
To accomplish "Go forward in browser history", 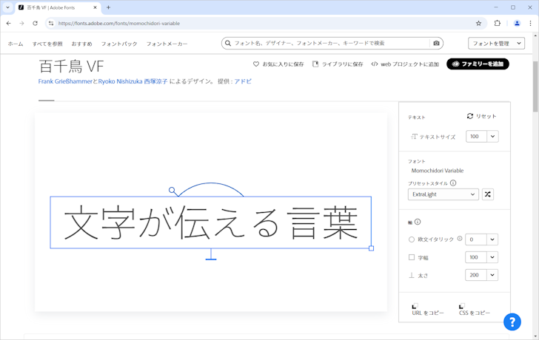I will pos(21,24).
